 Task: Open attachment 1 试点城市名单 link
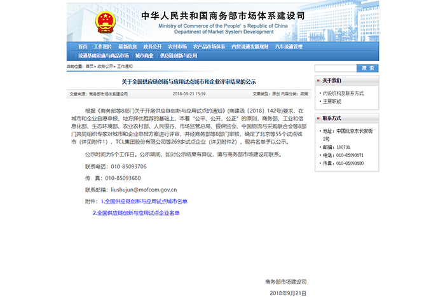(x=144, y=202)
